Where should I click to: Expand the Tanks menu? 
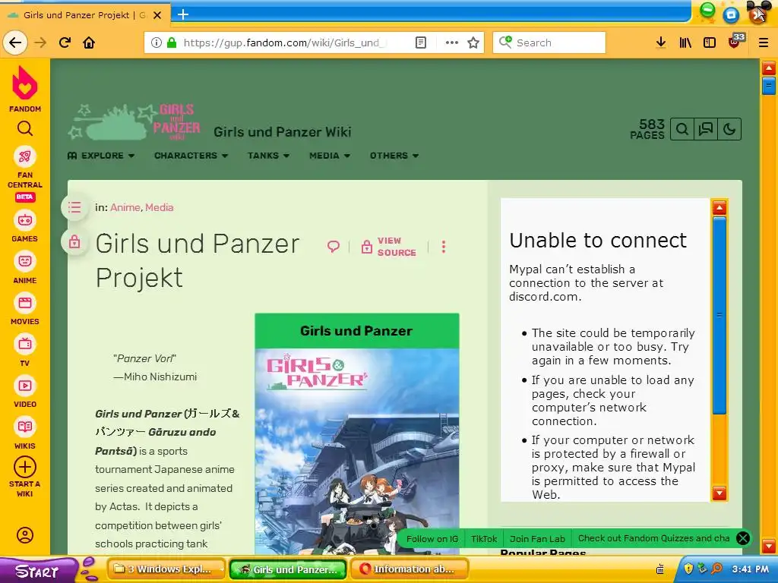[x=268, y=156]
